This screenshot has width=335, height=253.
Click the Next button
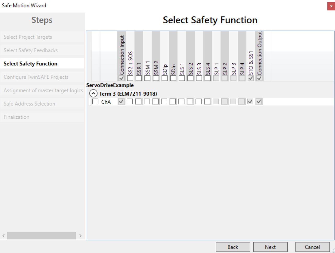270,247
